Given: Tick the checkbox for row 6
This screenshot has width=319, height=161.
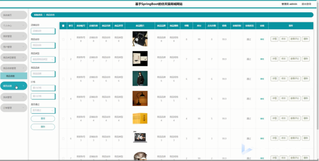Looking at the screenshot, I should pyautogui.click(x=63, y=138).
